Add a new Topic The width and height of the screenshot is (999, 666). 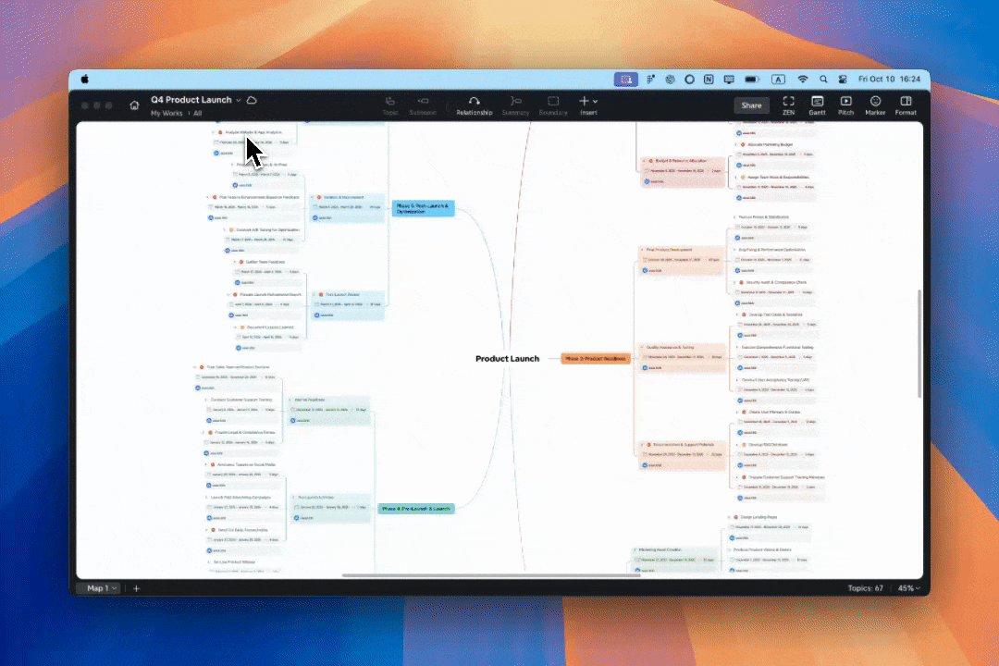tap(390, 105)
